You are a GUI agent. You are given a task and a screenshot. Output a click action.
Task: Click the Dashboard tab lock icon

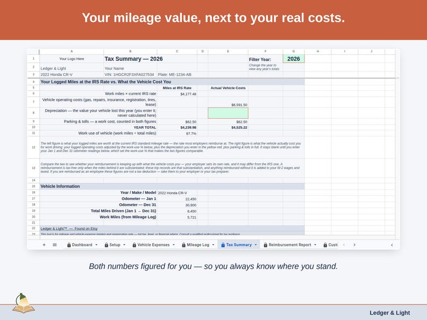click(x=69, y=245)
